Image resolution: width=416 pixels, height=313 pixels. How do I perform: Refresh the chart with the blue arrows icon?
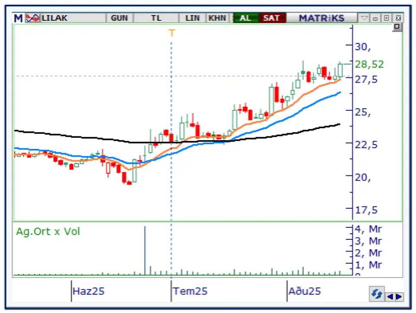tap(377, 294)
